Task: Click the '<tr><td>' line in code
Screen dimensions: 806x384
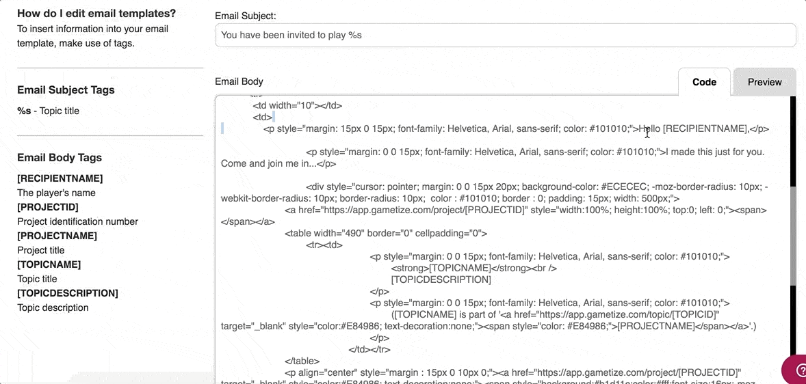Action: pyautogui.click(x=324, y=245)
